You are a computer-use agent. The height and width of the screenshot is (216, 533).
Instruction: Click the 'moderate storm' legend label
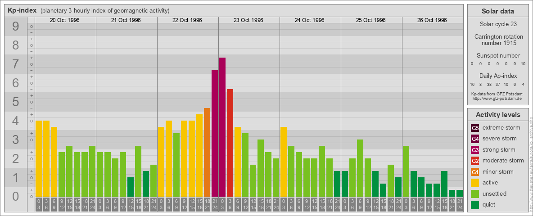503,160
